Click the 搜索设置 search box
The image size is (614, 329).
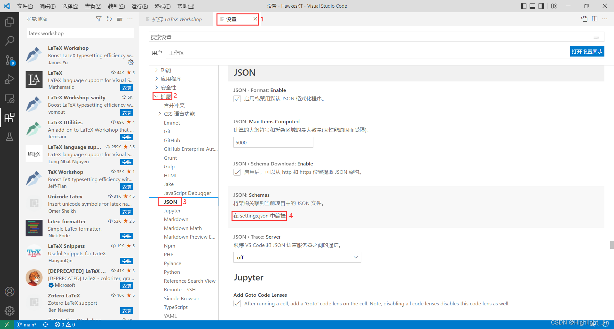(x=376, y=37)
